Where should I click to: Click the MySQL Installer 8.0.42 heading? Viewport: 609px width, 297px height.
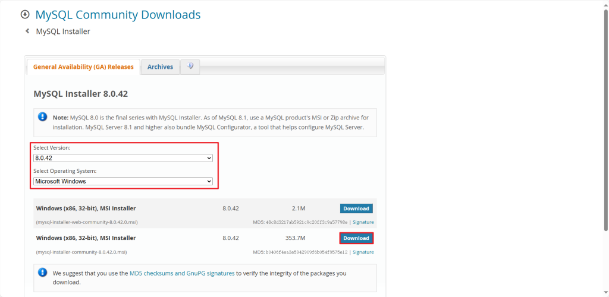tap(81, 94)
